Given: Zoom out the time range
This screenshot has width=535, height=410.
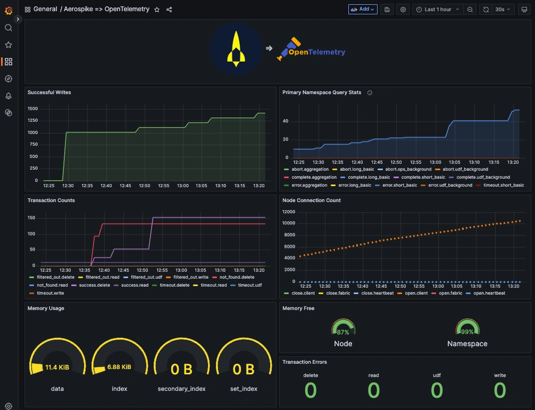Looking at the screenshot, I should (x=470, y=9).
